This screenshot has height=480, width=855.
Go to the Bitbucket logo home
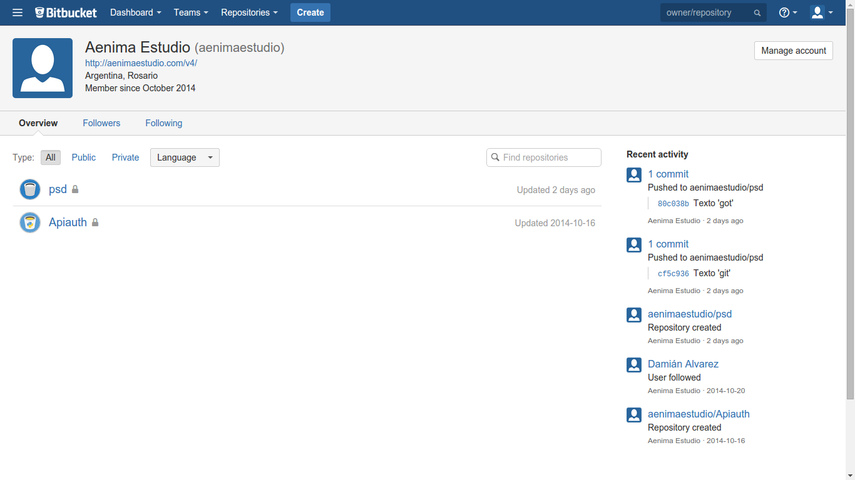pyautogui.click(x=66, y=12)
